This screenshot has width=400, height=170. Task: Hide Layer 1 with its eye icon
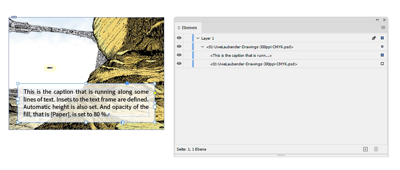179,38
